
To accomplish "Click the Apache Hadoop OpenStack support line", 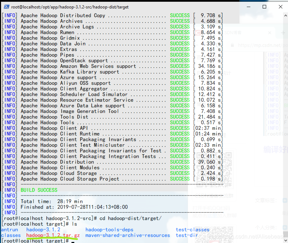I will 112,61.
